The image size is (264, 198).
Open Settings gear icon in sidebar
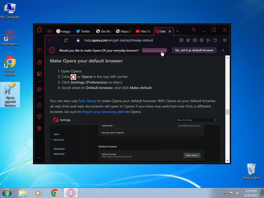click(39, 128)
